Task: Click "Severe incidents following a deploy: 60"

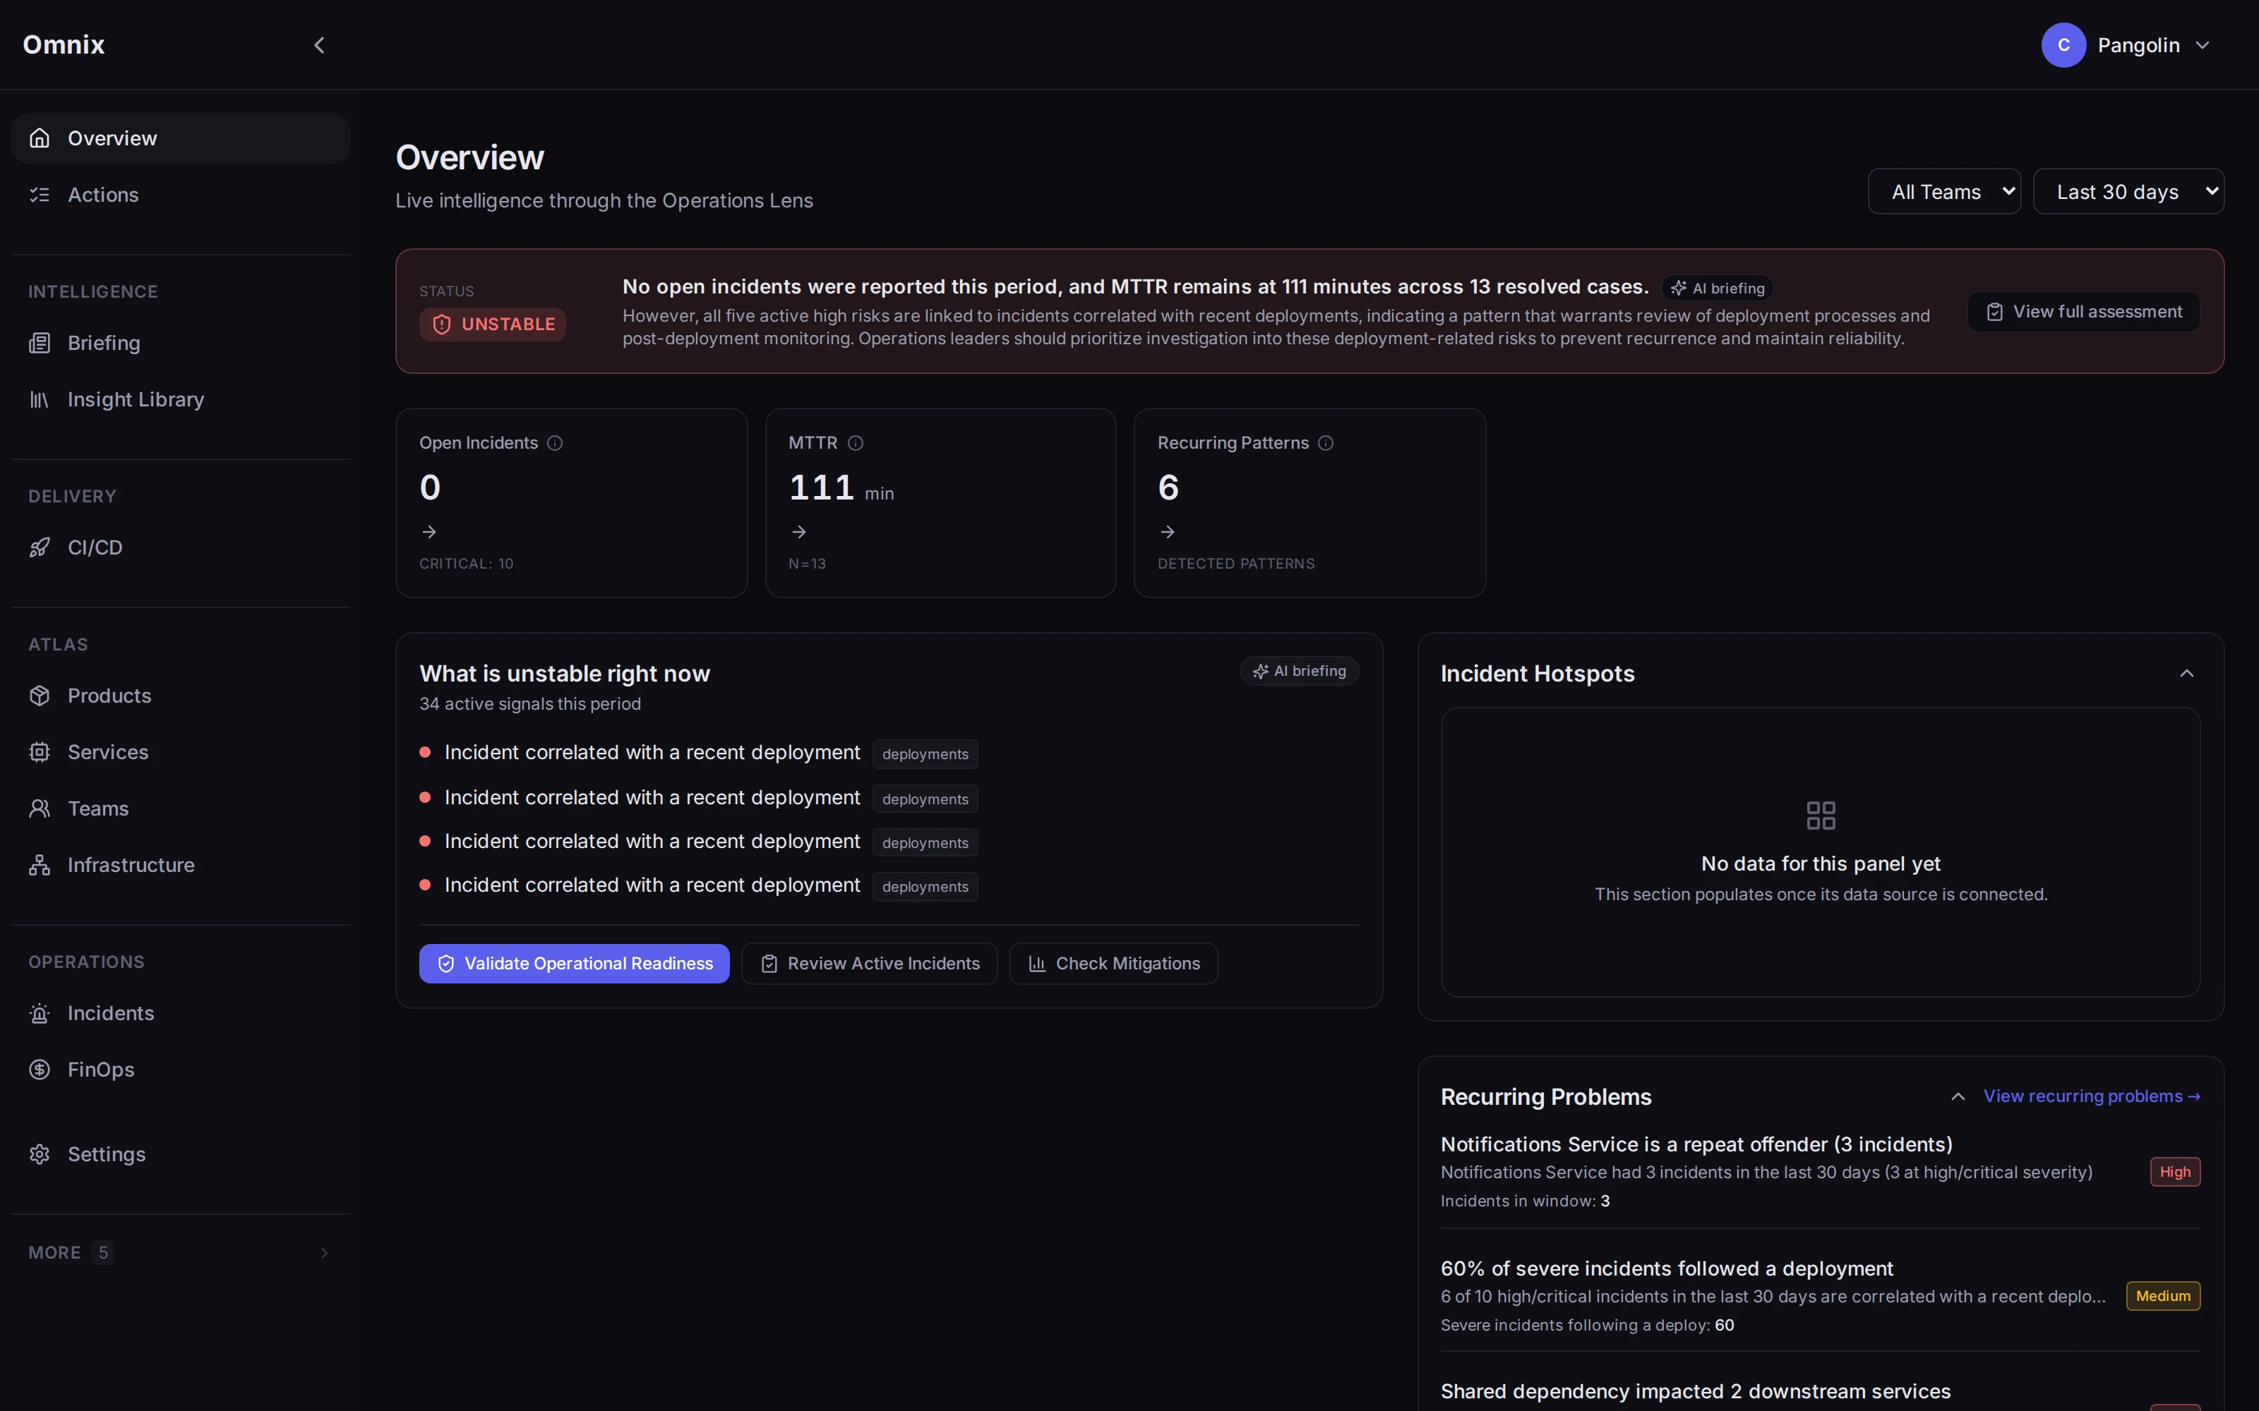Action: (x=1587, y=1325)
